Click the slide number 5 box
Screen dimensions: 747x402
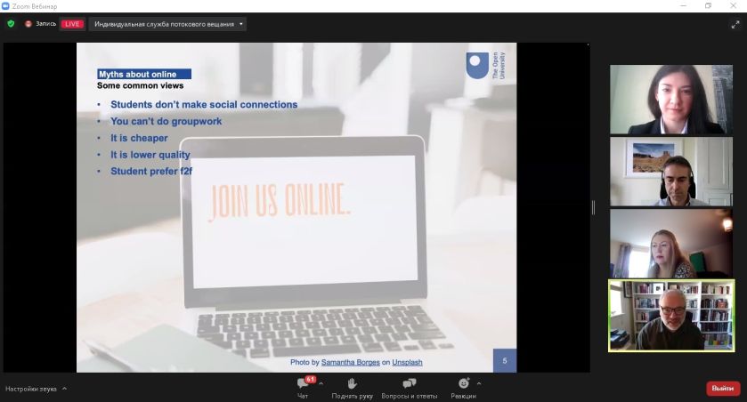coord(505,360)
